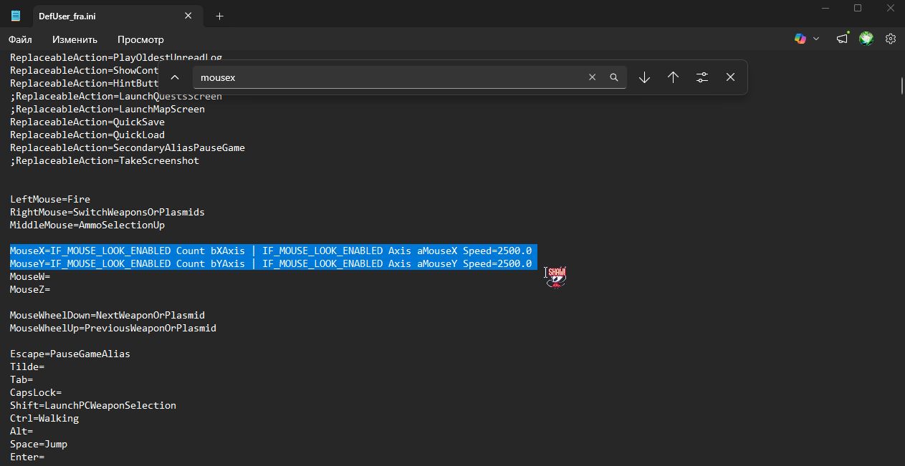Open the Изменить menu
Image resolution: width=905 pixels, height=466 pixels.
pos(75,39)
